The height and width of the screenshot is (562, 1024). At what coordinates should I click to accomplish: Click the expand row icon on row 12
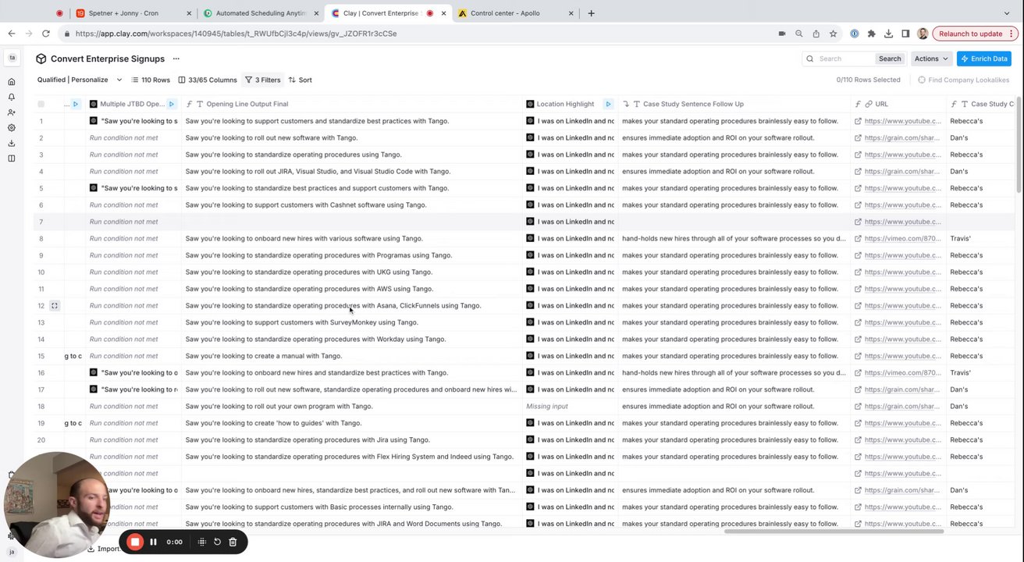(54, 305)
